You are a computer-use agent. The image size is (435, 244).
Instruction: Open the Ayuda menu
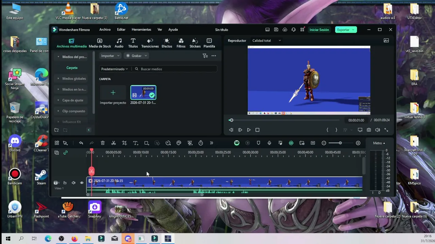[x=173, y=29]
